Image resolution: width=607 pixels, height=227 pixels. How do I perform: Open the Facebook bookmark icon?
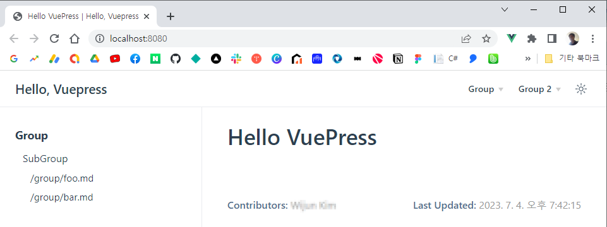[135, 59]
